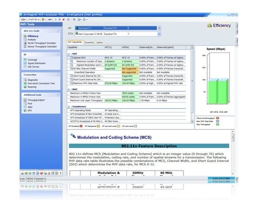This screenshot has width=256, height=202.
Task: Click the Max Throughput green legend swatch
Action: 218,124
